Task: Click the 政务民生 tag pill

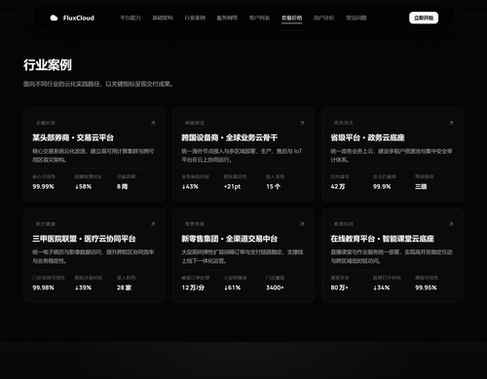Action: (x=344, y=123)
